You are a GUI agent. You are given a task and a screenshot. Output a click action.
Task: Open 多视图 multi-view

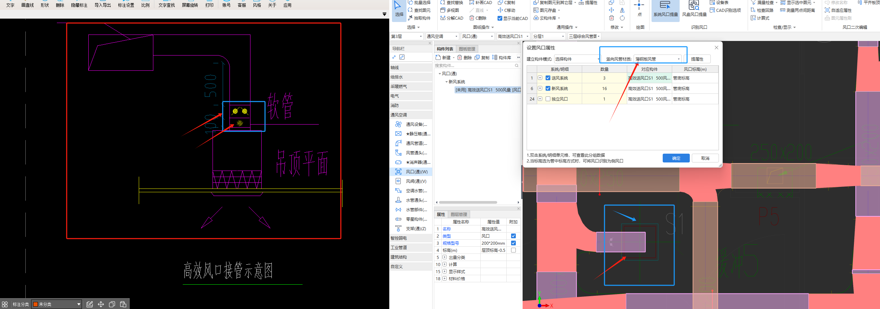tap(449, 10)
